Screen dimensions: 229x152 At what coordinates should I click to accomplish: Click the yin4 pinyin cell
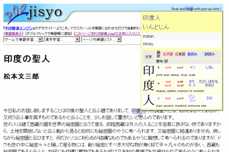coord(168,67)
